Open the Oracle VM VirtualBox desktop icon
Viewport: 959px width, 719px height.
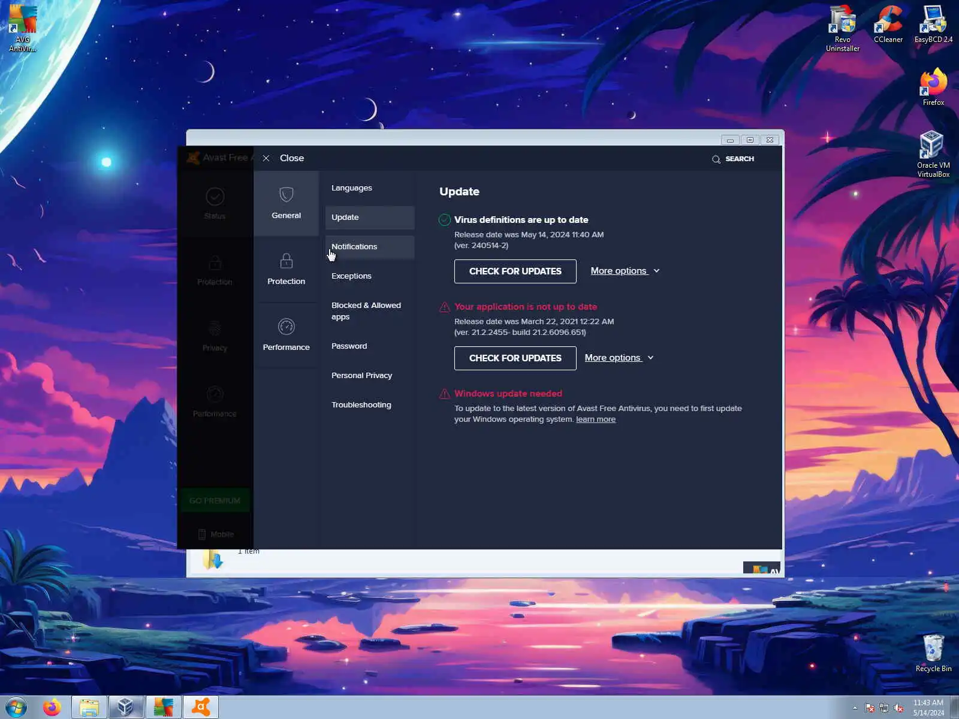click(x=933, y=155)
